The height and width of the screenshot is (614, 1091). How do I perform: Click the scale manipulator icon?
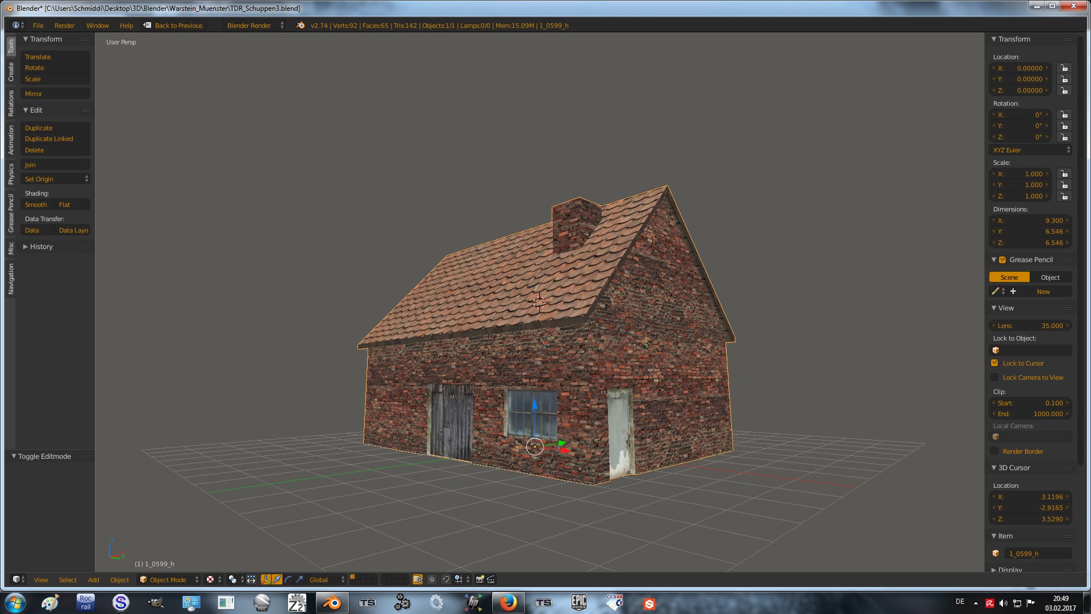point(299,579)
